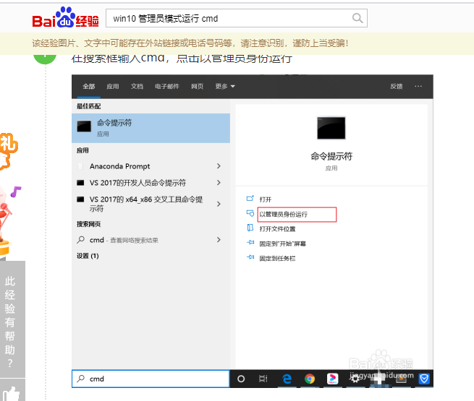The image size is (474, 401).
Task: Click the Baidu Jingyan logo
Action: coord(65,18)
